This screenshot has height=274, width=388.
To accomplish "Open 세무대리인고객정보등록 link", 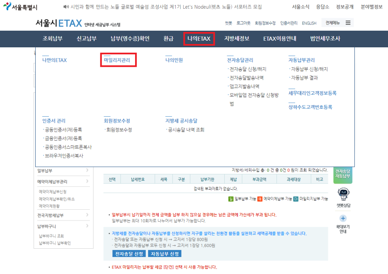I will tap(313, 93).
